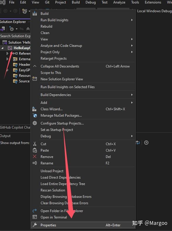Screen dimensions: 172x231
Task: Collapse the HelloEasy project node
Action: 2,48
